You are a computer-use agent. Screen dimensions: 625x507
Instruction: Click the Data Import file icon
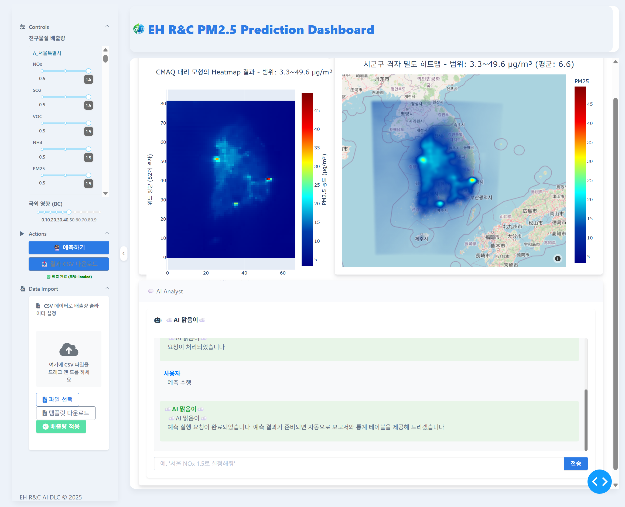pyautogui.click(x=22, y=289)
